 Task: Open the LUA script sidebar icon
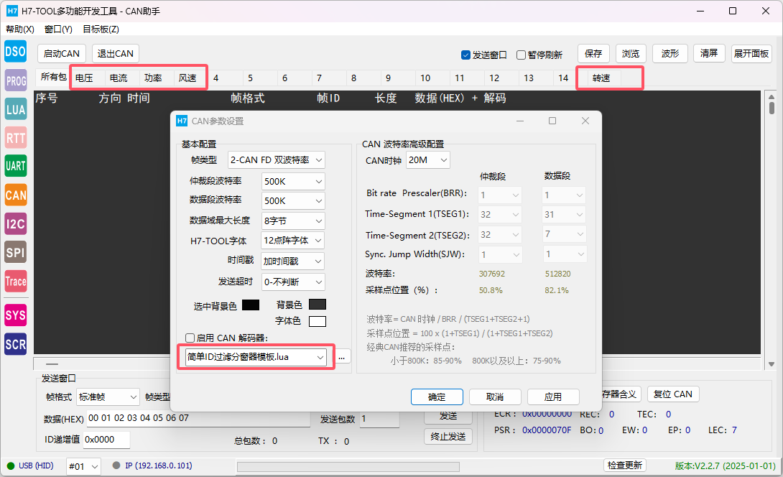(16, 109)
